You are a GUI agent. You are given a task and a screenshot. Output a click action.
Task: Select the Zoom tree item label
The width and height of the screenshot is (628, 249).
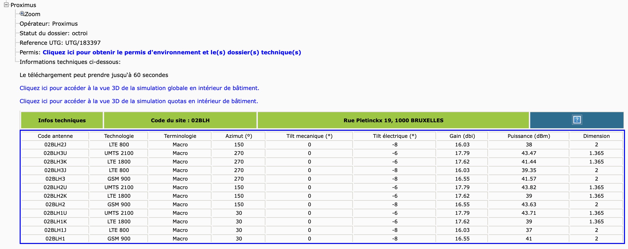33,14
